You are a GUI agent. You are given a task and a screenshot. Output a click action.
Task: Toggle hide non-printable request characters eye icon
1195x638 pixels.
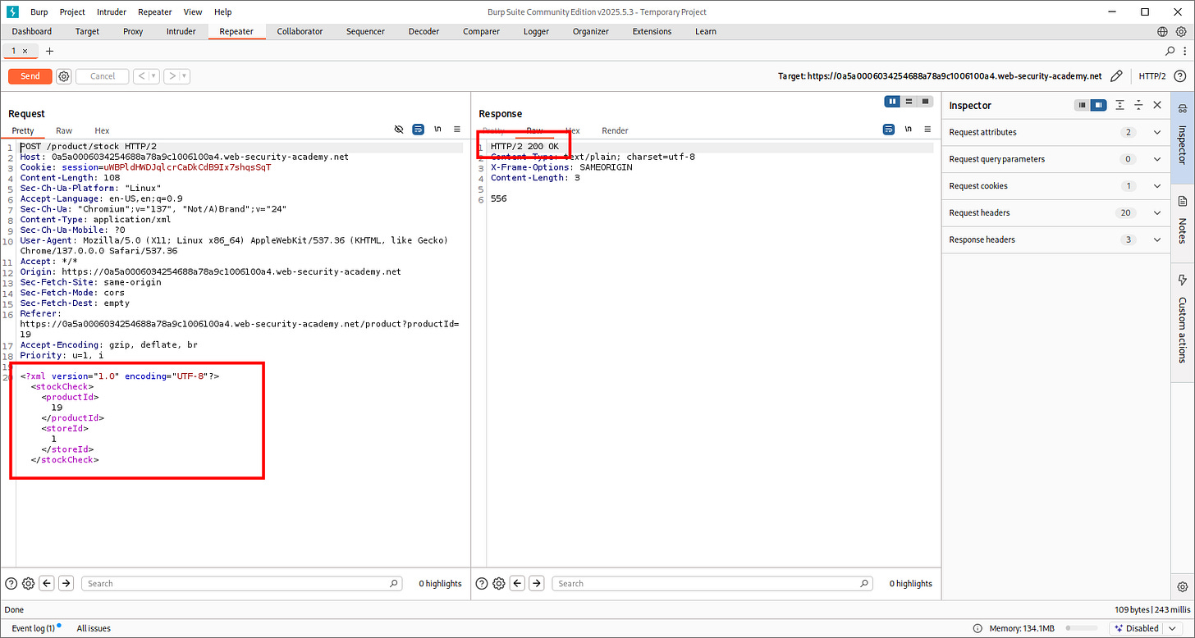[x=399, y=130]
